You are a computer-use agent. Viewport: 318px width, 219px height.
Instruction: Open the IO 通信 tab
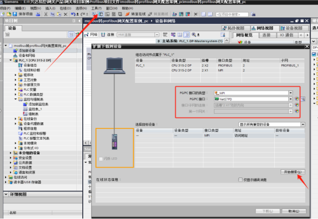[x=286, y=35]
